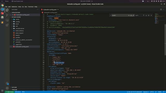Close the Find widget

pos(151,16)
